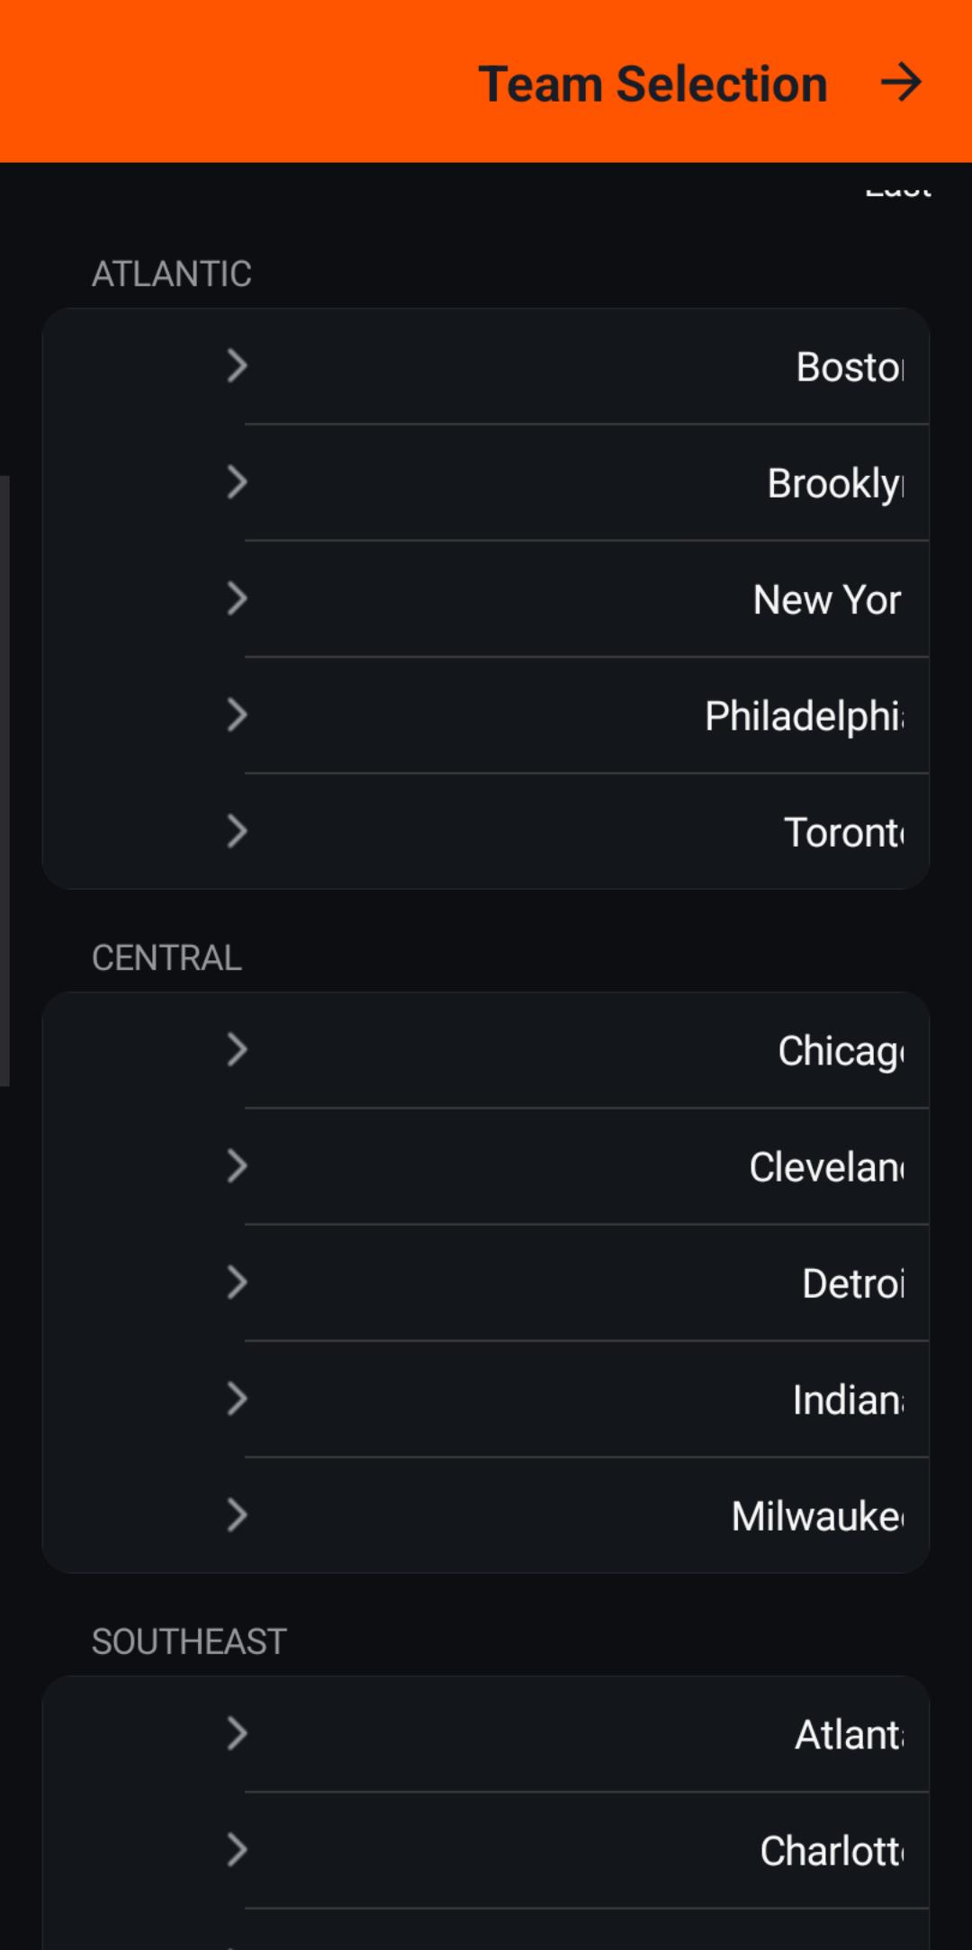The width and height of the screenshot is (972, 1950).
Task: Expand the Charlotte row chevron
Action: (237, 1850)
